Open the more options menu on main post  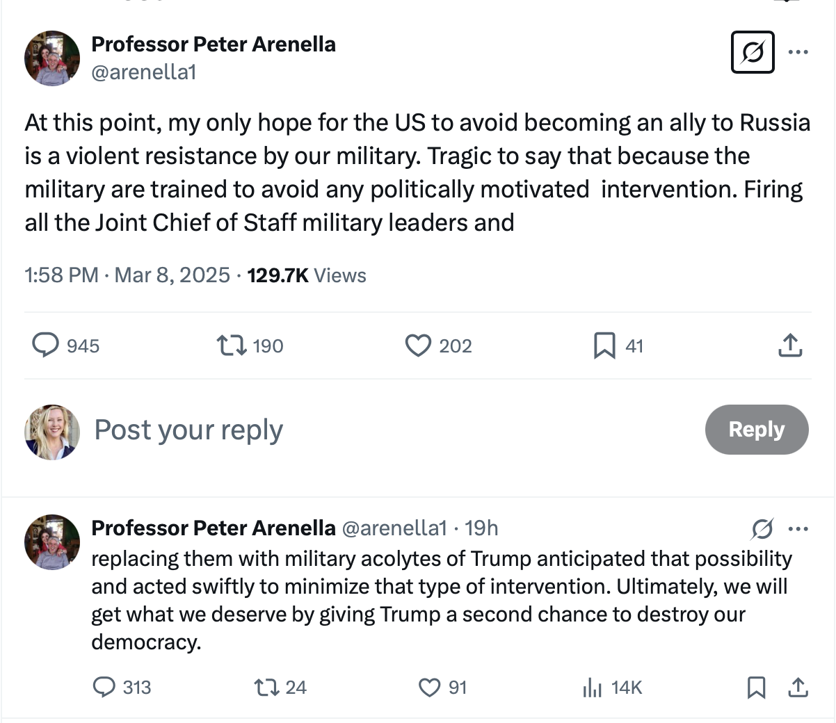coord(798,52)
